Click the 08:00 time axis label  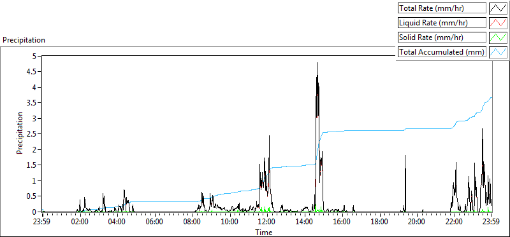193,222
